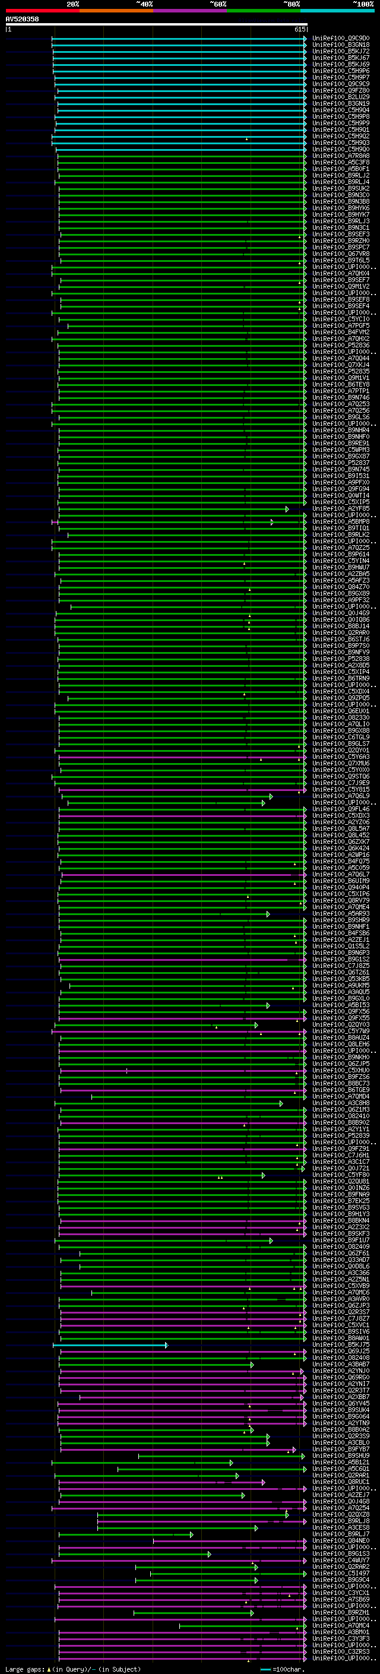The height and width of the screenshot is (1674, 380).
Task: Select the UniRef100_B8B0A2 label
Action: (x=341, y=1430)
